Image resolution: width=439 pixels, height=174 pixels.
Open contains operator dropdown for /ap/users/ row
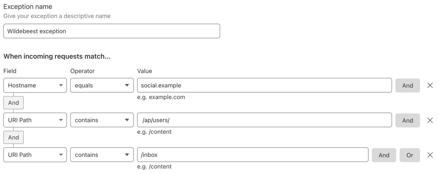point(102,120)
